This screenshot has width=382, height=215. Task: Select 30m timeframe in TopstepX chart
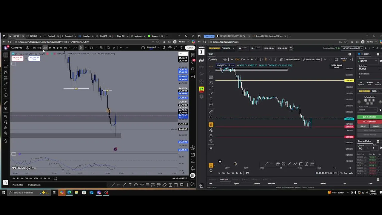tap(243, 59)
